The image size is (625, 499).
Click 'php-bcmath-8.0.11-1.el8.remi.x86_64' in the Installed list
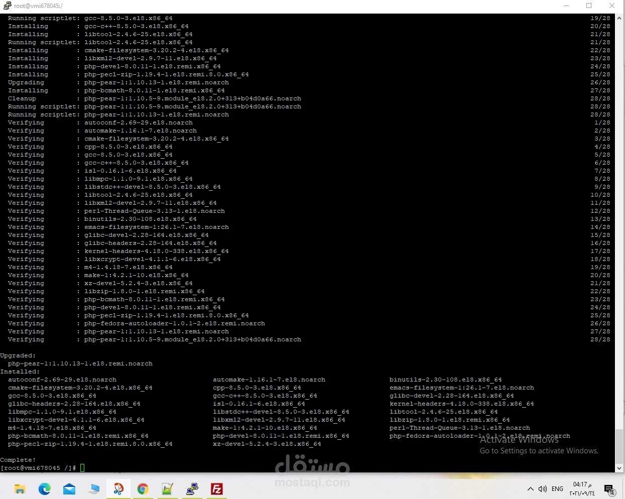click(x=78, y=436)
